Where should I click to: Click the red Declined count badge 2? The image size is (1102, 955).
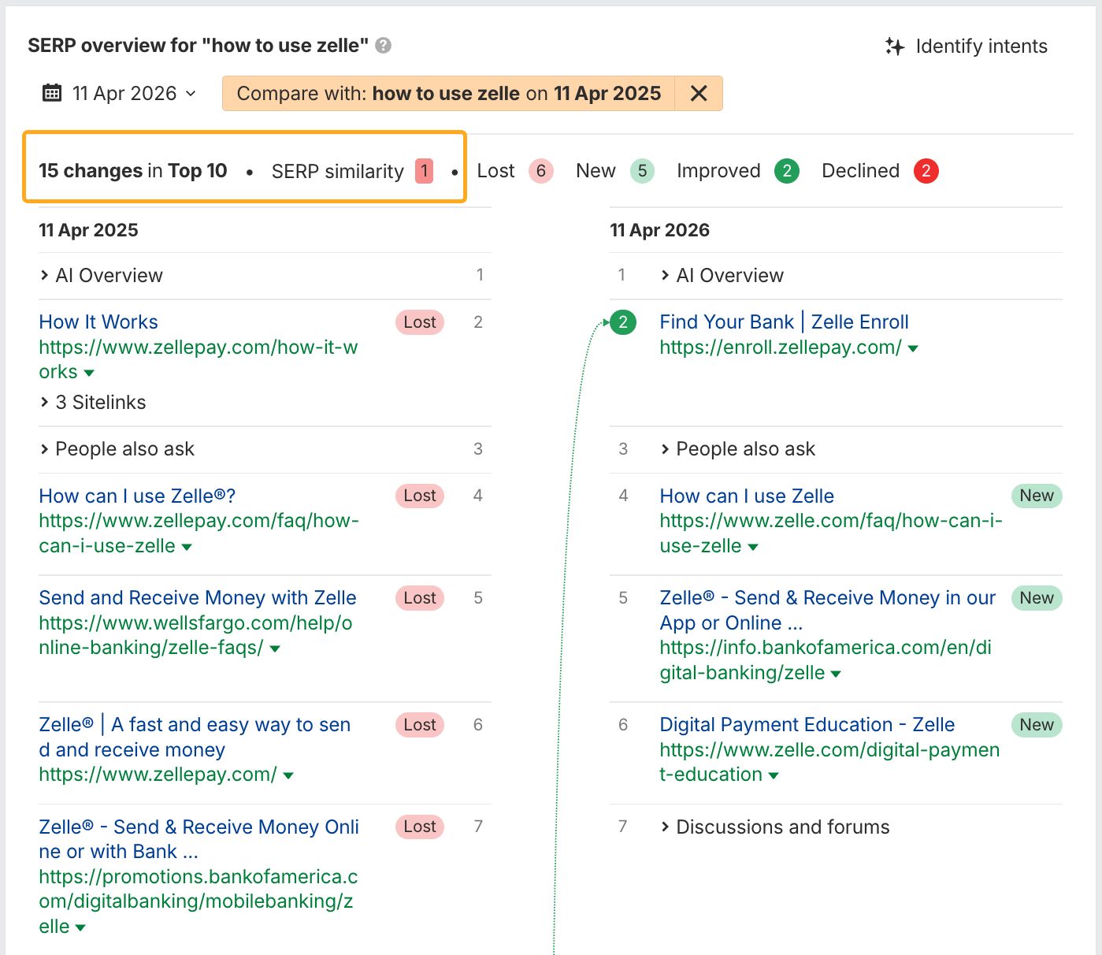(x=926, y=171)
